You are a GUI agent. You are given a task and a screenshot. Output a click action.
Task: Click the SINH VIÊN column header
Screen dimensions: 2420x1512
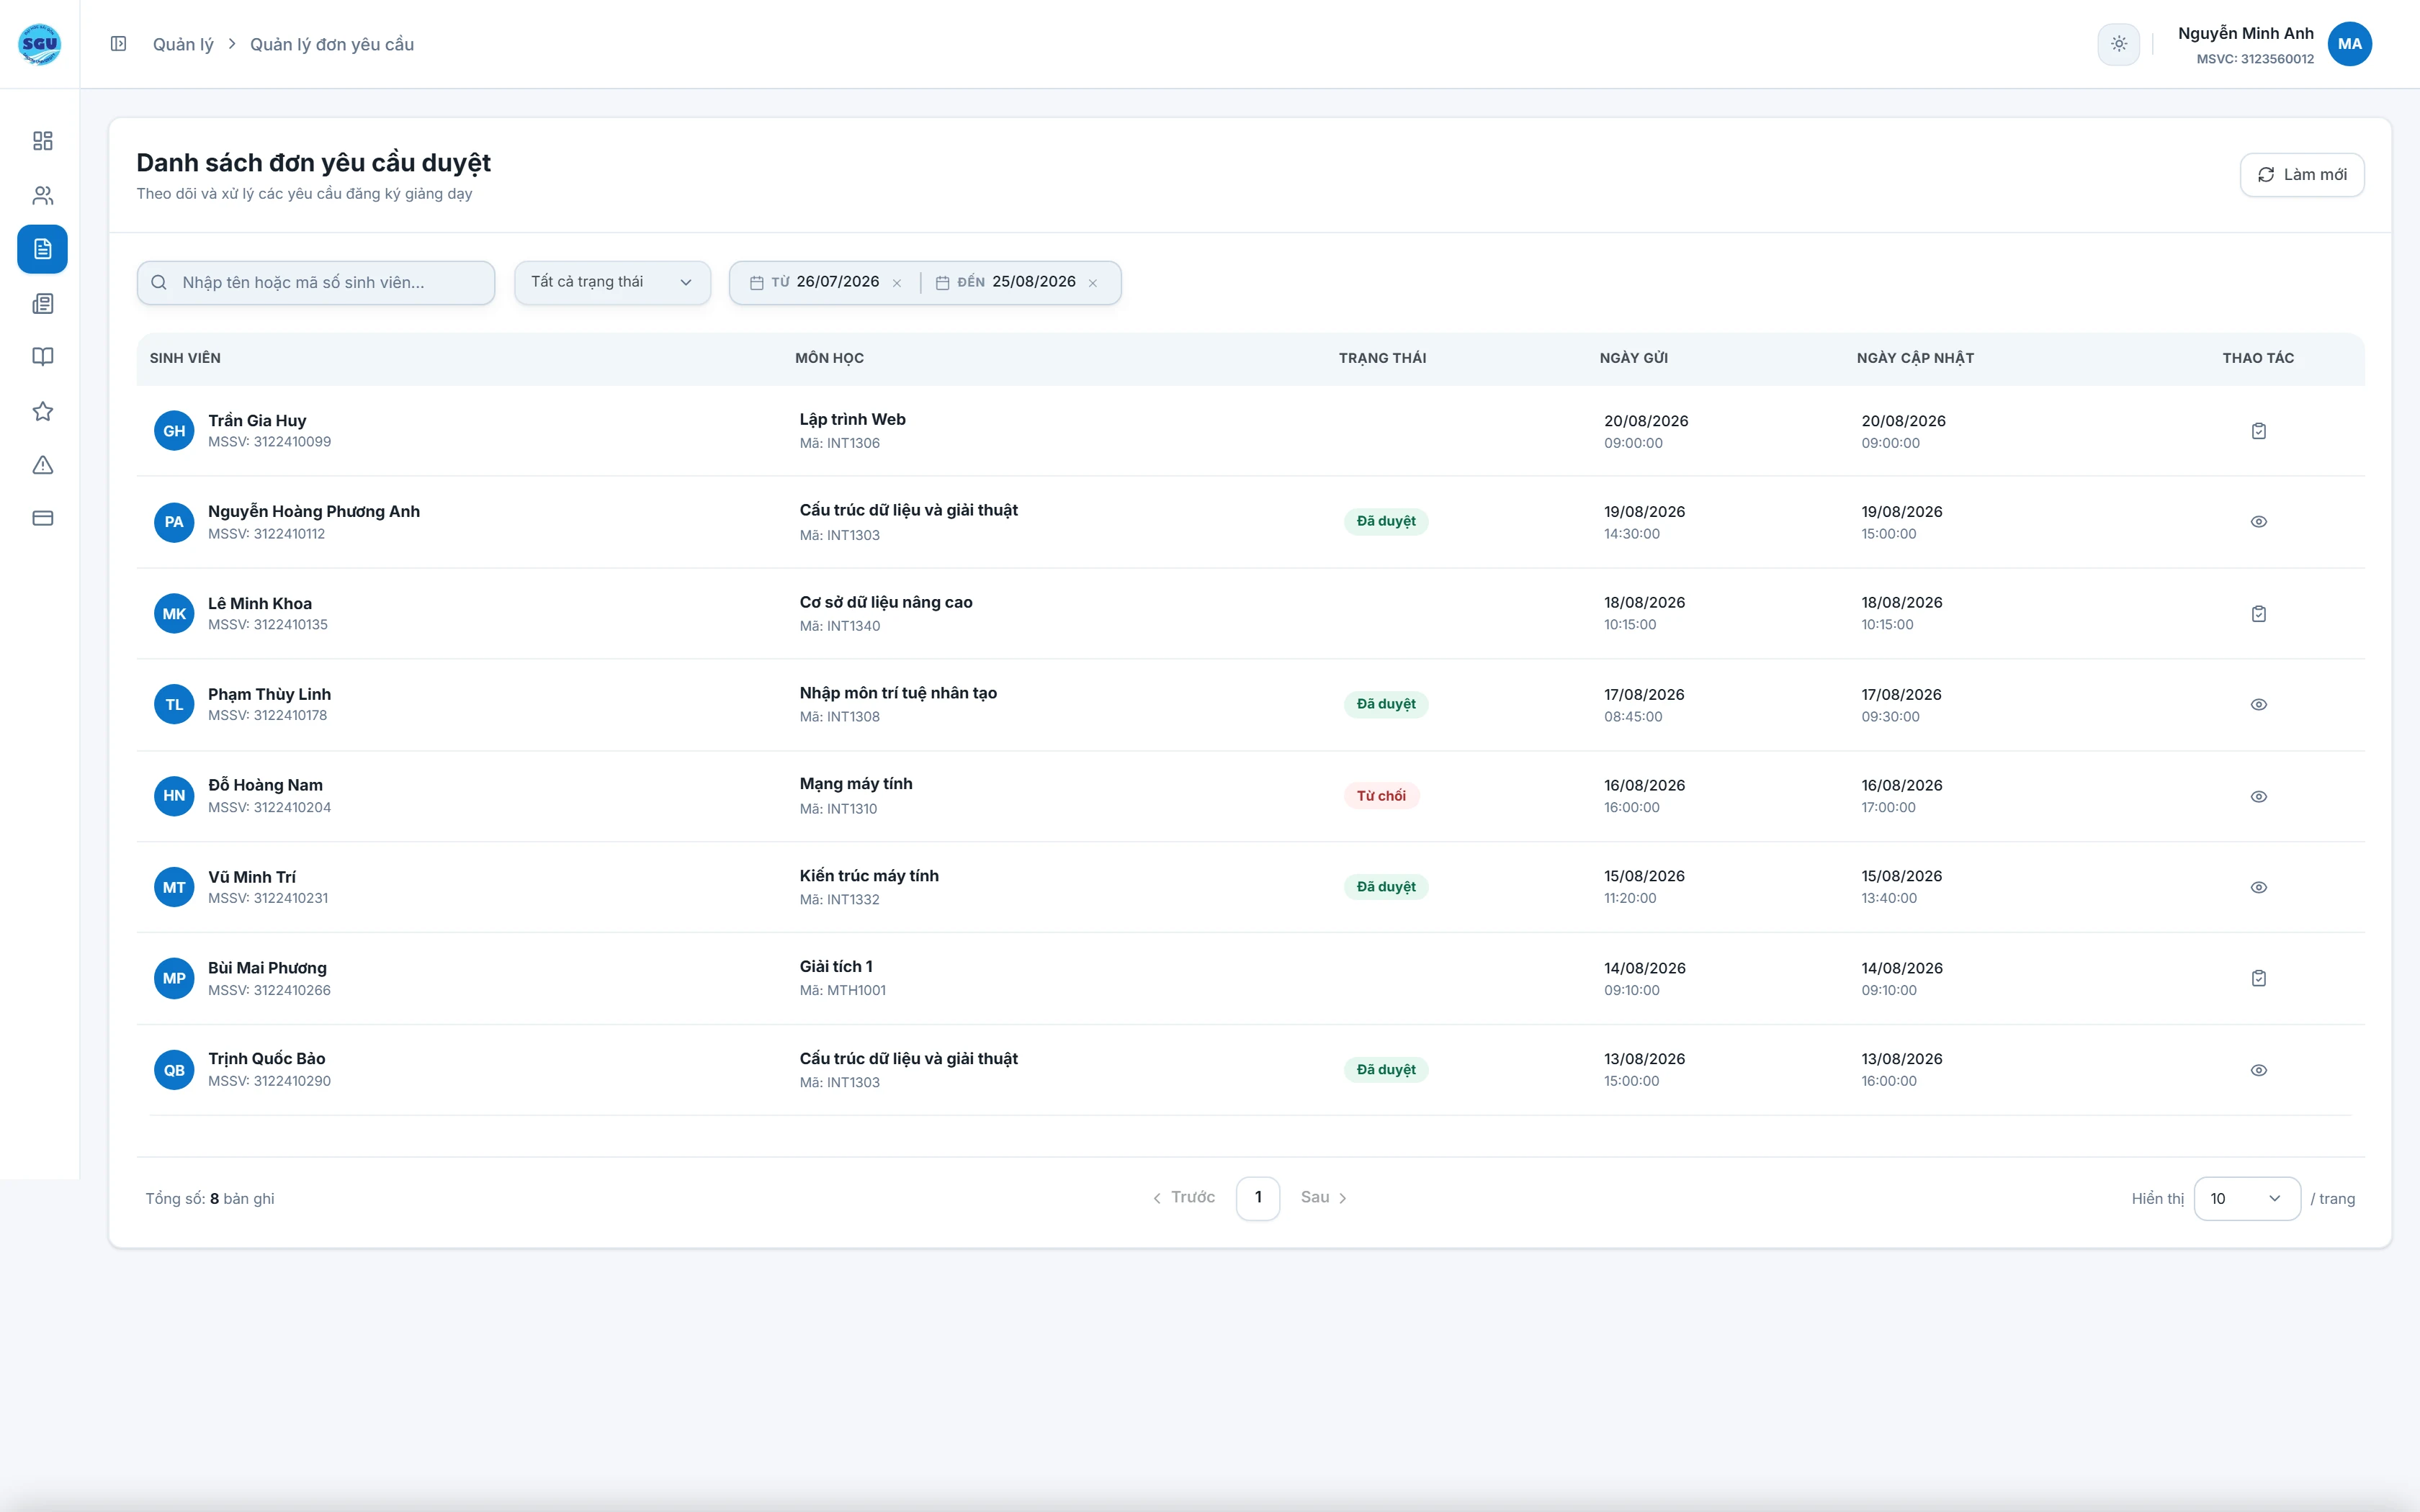coord(185,359)
